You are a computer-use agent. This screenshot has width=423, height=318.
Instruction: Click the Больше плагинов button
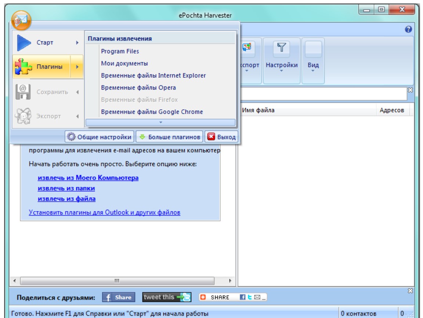(169, 137)
